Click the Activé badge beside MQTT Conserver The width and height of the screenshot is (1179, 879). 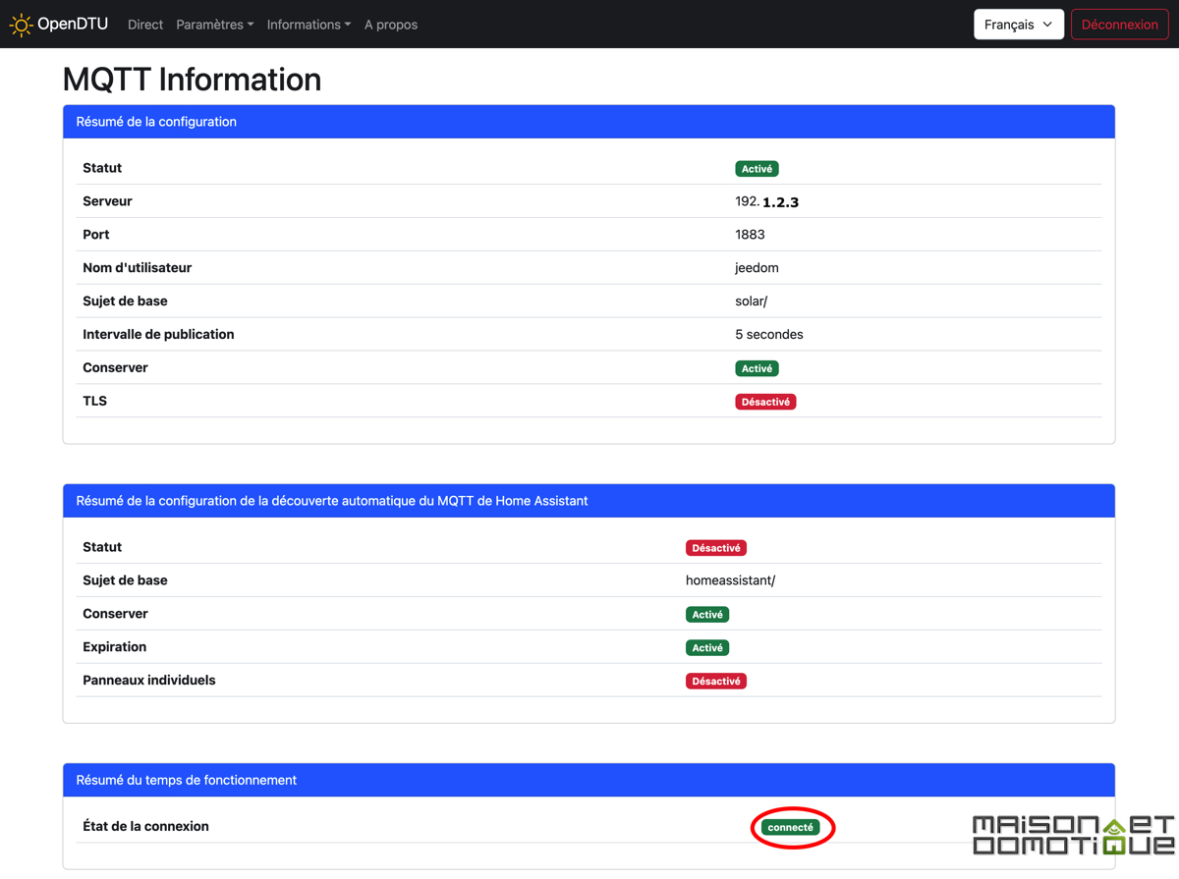tap(757, 368)
